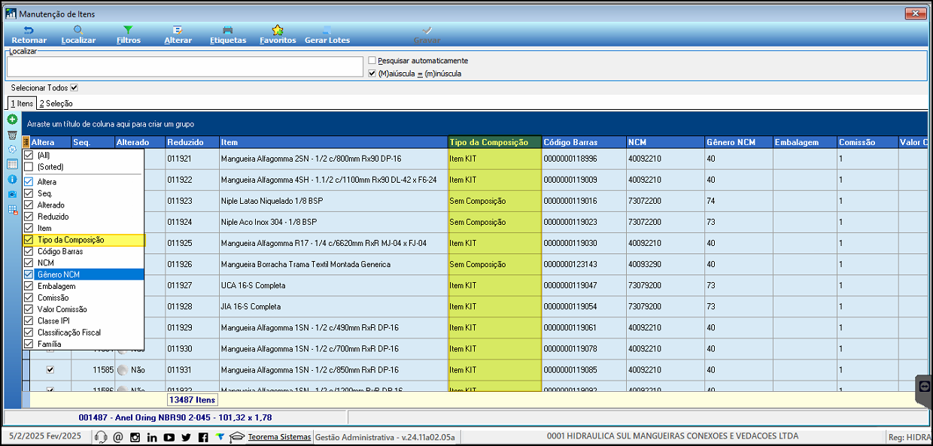The width and height of the screenshot is (933, 446).
Task: Click the NCM column header
Action: [x=664, y=142]
